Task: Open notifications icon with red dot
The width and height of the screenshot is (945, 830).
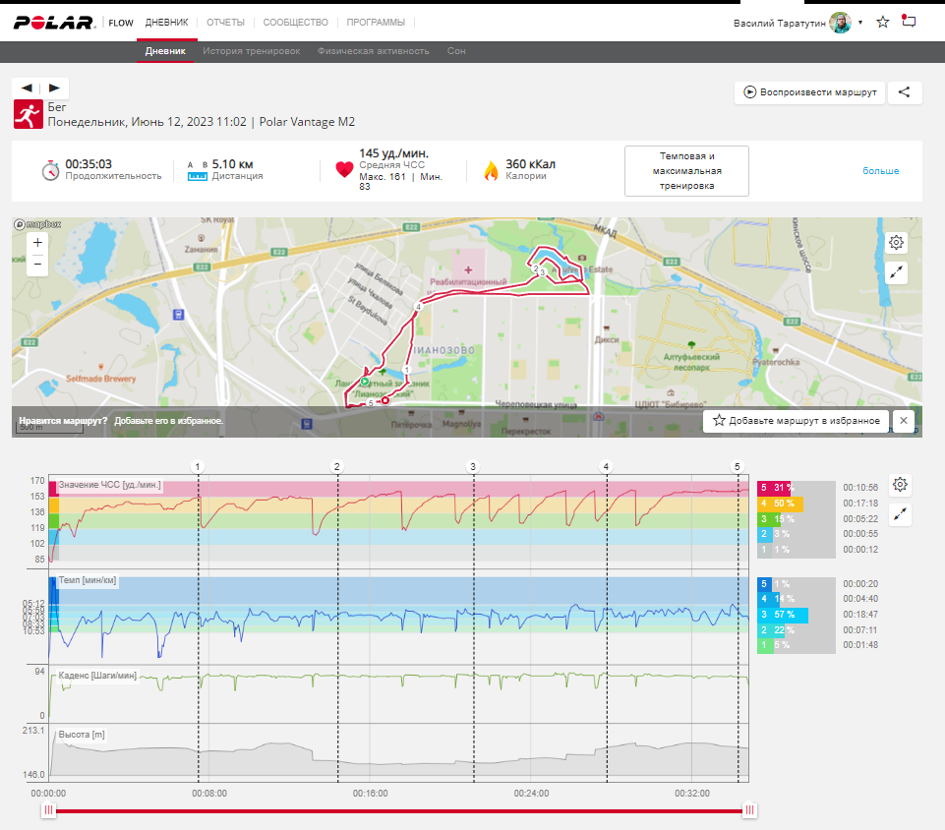Action: pyautogui.click(x=909, y=21)
